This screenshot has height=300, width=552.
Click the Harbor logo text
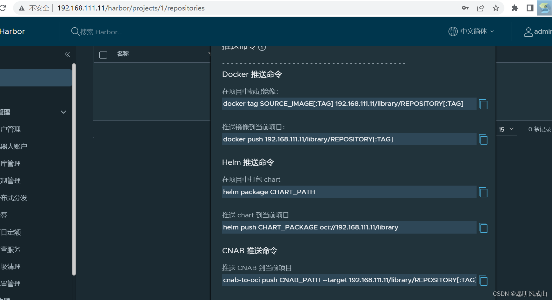point(12,31)
